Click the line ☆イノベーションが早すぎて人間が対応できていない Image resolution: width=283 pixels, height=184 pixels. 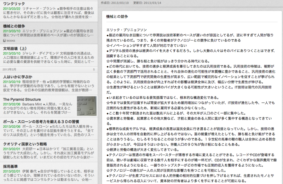point(146,46)
